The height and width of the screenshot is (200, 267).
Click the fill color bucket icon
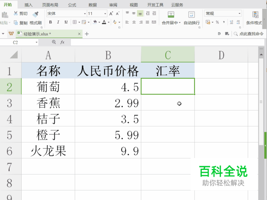click(x=95, y=22)
